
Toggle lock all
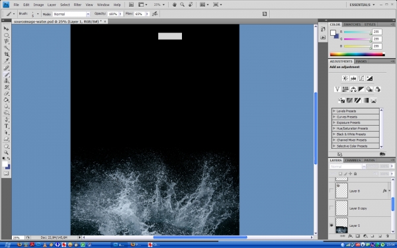point(355,173)
